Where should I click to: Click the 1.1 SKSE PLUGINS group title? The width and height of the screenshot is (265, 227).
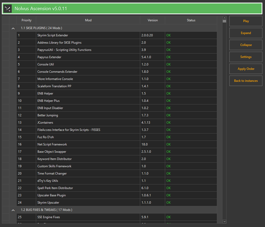(41, 28)
